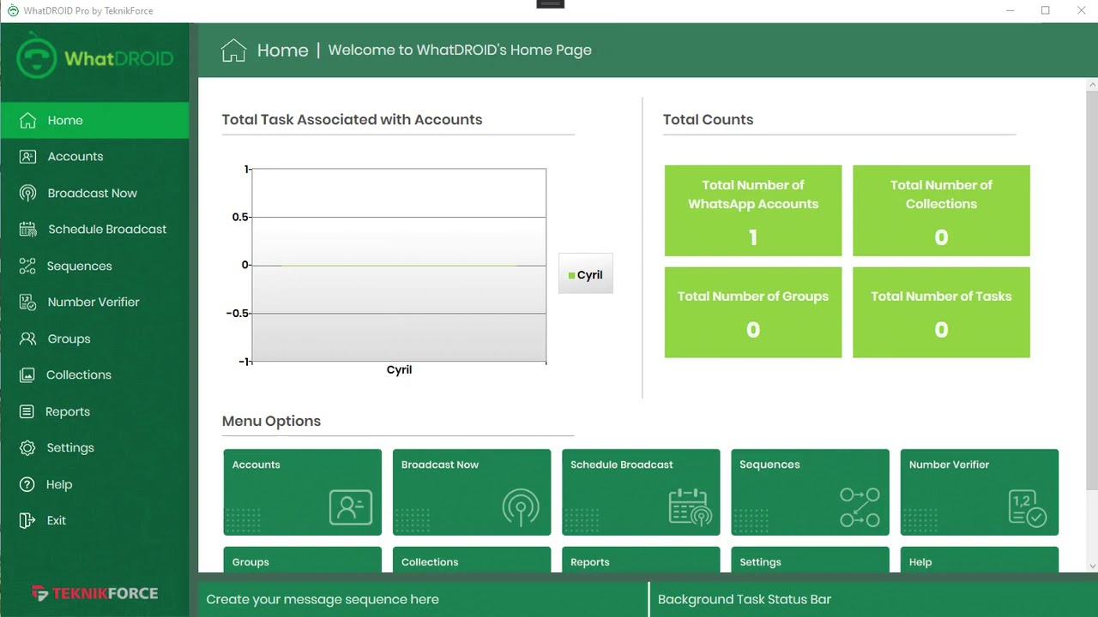
Task: Click the Schedule Broadcast calendar icon in sidebar
Action: [x=27, y=230]
